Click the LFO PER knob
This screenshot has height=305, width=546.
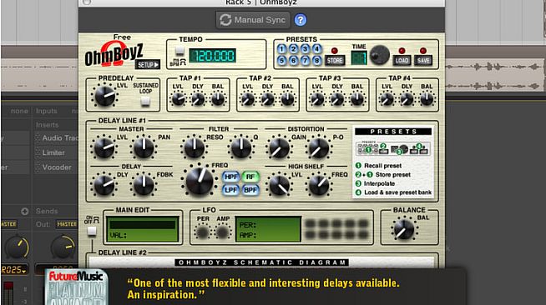pos(203,232)
